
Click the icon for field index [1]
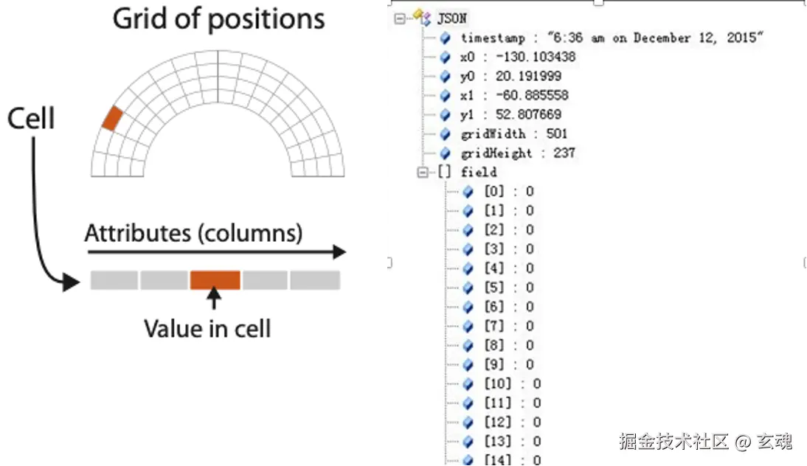point(468,211)
